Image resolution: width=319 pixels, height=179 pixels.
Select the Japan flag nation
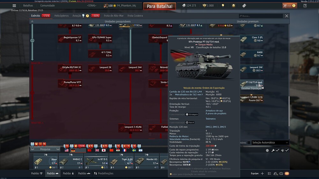[104, 150]
